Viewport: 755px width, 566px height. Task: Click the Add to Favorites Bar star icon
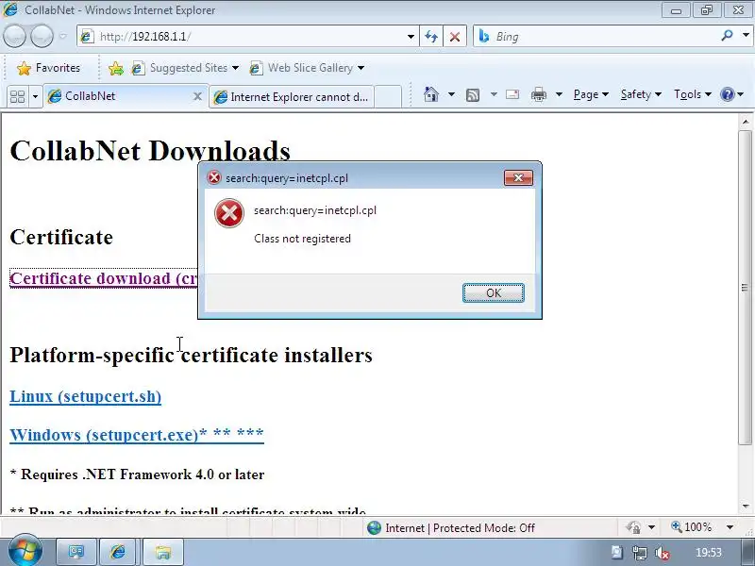pos(115,68)
